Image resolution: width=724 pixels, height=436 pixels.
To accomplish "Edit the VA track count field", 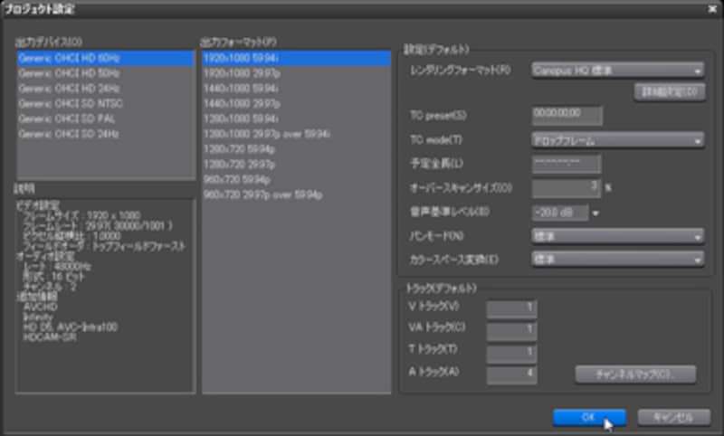I will click(511, 330).
